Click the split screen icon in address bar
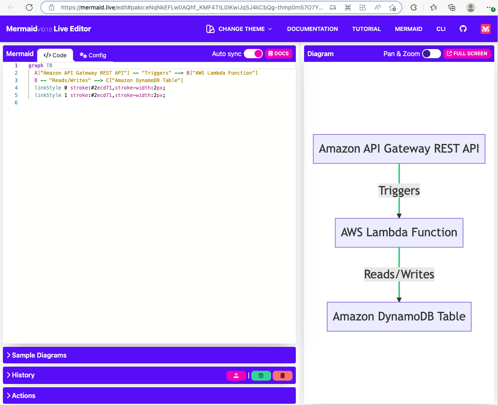Viewport: 498px width, 405px height. pos(363,7)
